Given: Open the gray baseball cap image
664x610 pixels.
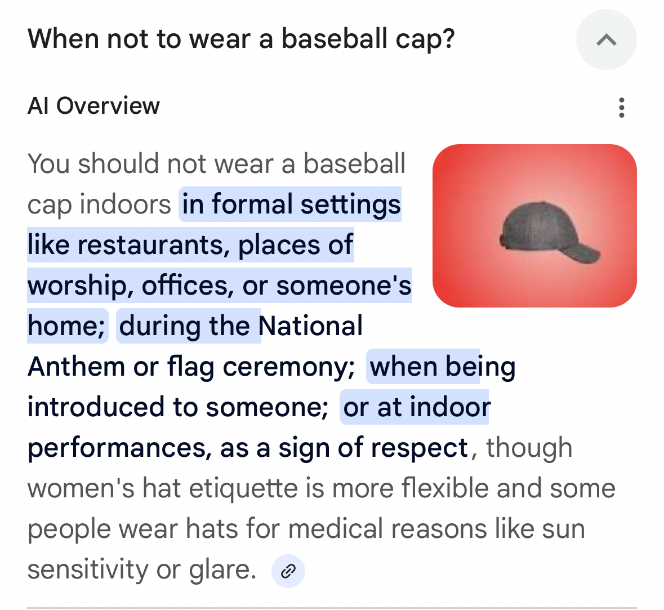Looking at the screenshot, I should tap(534, 226).
